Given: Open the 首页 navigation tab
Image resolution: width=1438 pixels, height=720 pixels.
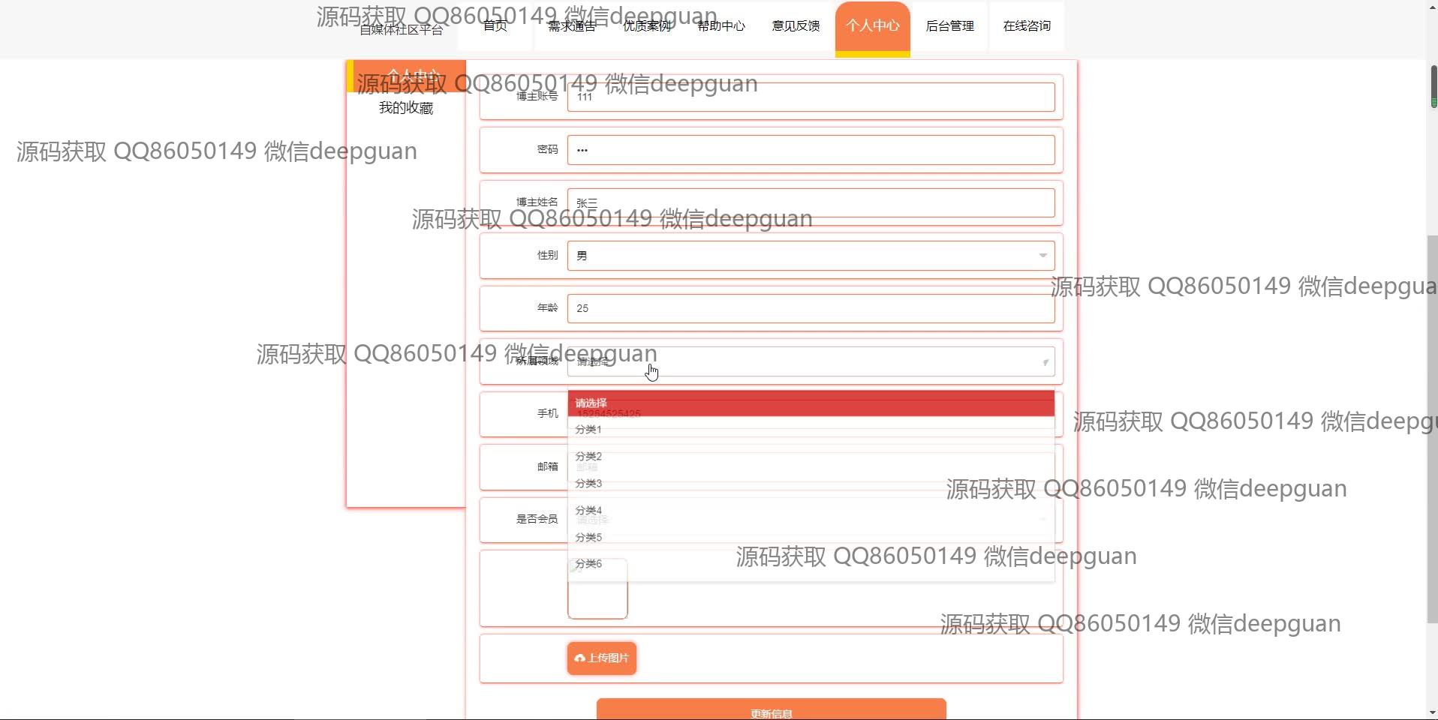Looking at the screenshot, I should [x=495, y=25].
